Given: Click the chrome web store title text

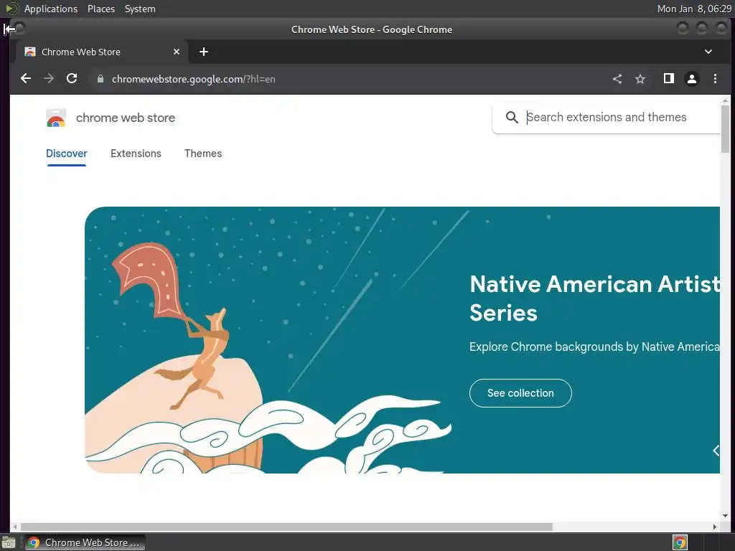Looking at the screenshot, I should point(126,118).
